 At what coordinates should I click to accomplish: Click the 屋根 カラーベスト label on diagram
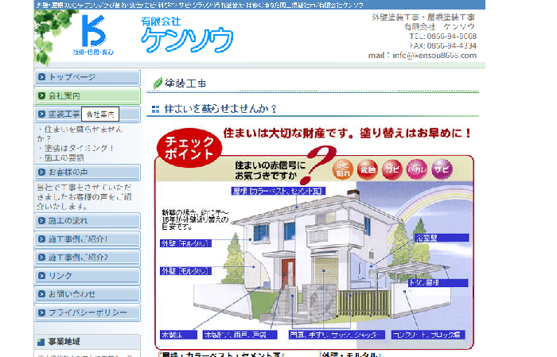coord(278,192)
